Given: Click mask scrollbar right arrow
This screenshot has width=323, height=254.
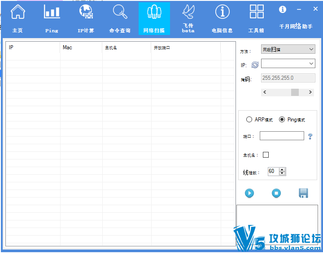Looking at the screenshot, I should pyautogui.click(x=310, y=92).
